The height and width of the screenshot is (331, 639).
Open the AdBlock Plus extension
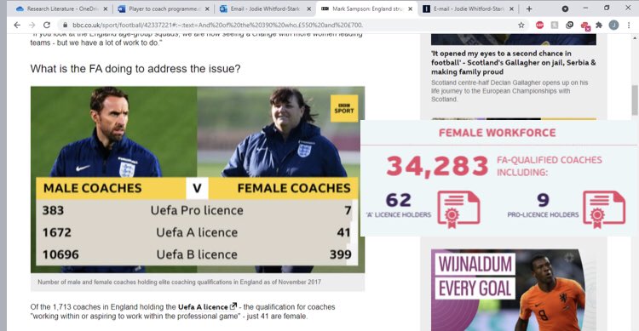(539, 26)
